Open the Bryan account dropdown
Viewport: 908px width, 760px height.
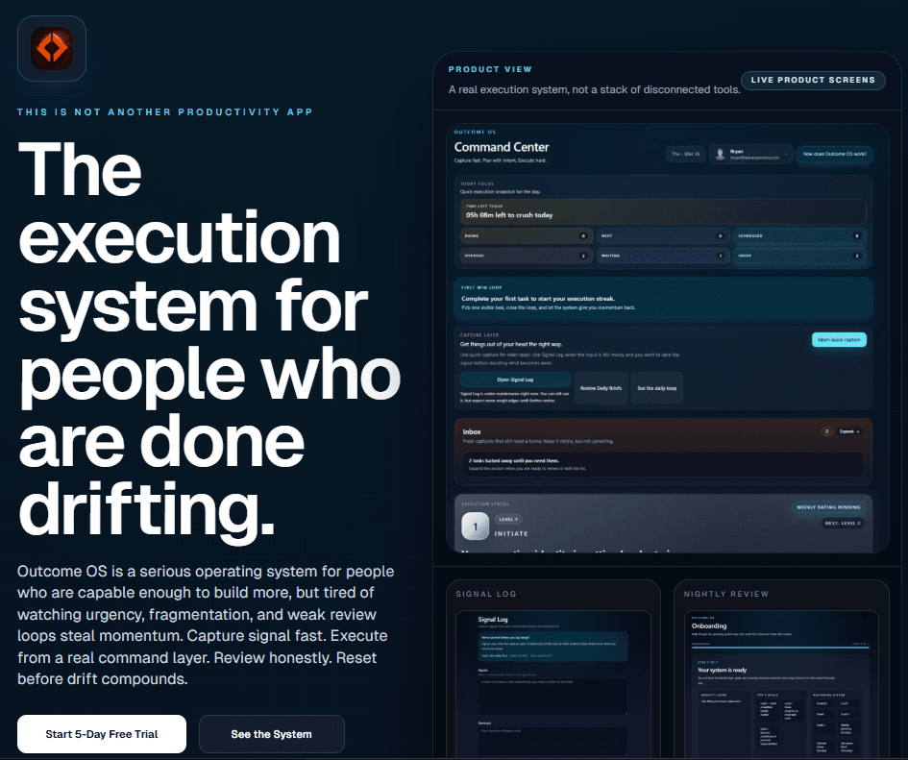751,154
